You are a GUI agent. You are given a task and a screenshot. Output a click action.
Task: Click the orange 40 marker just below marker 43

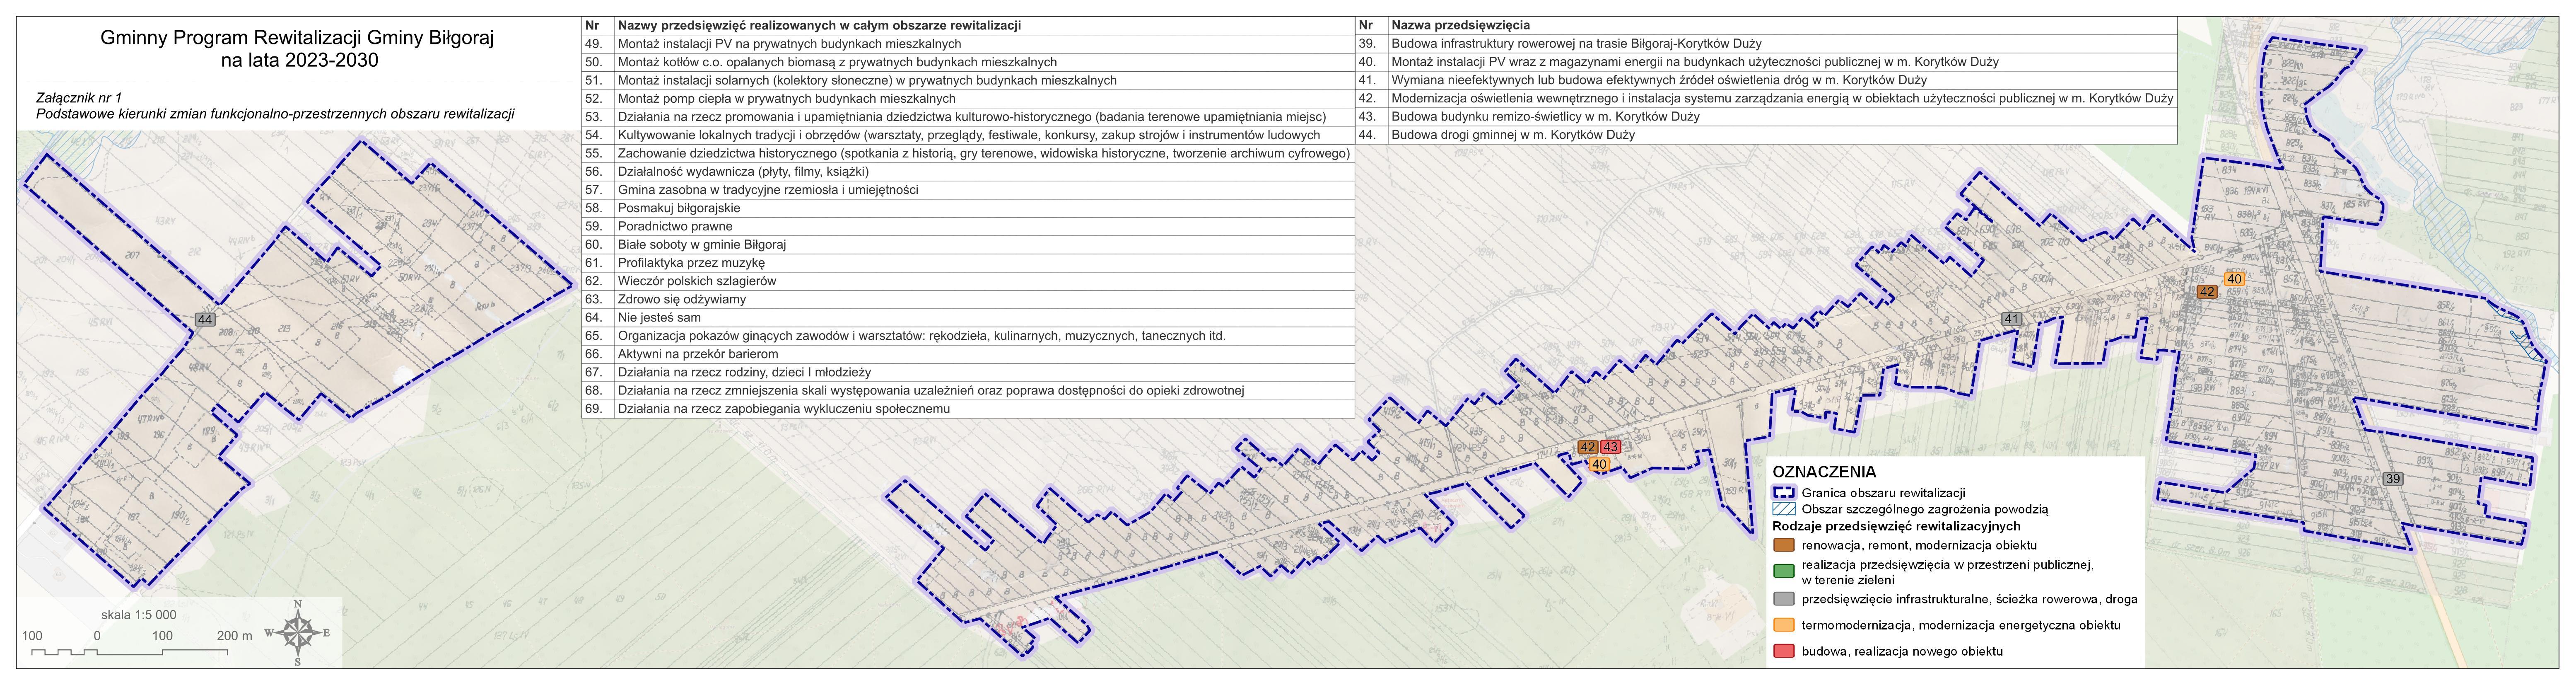click(x=1599, y=464)
